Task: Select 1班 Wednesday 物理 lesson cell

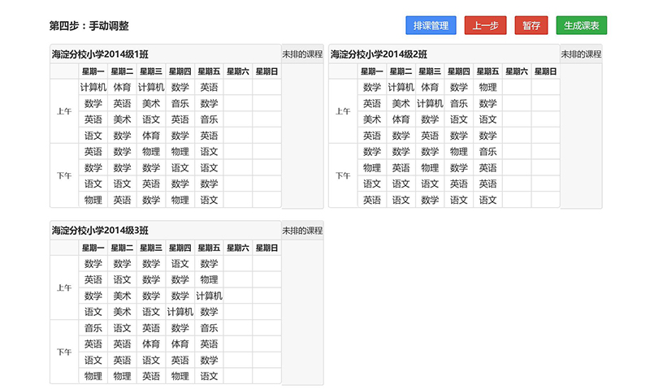Action: [x=151, y=152]
